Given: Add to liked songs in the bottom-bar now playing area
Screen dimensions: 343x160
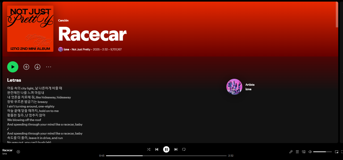Looking at the screenshot, I should click(18, 152).
